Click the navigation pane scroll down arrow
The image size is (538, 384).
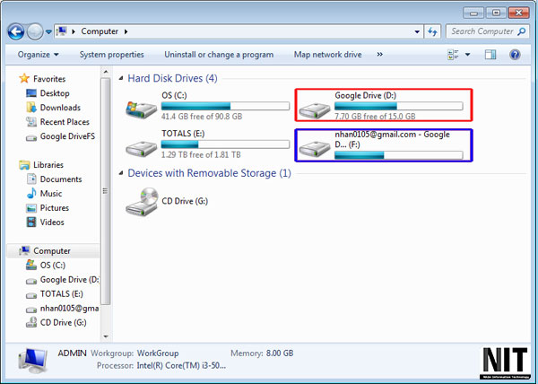coord(105,336)
